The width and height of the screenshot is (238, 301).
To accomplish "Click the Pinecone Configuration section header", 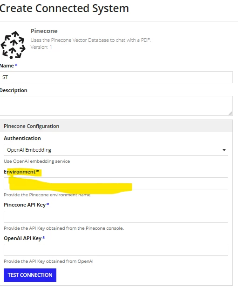I will (x=116, y=126).
